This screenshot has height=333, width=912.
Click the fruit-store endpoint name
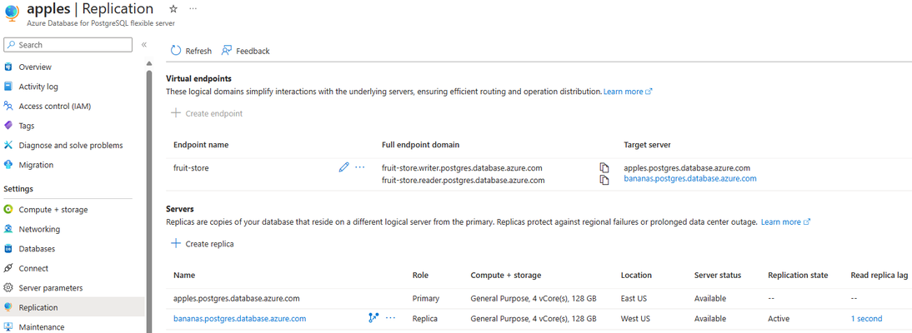(x=191, y=168)
